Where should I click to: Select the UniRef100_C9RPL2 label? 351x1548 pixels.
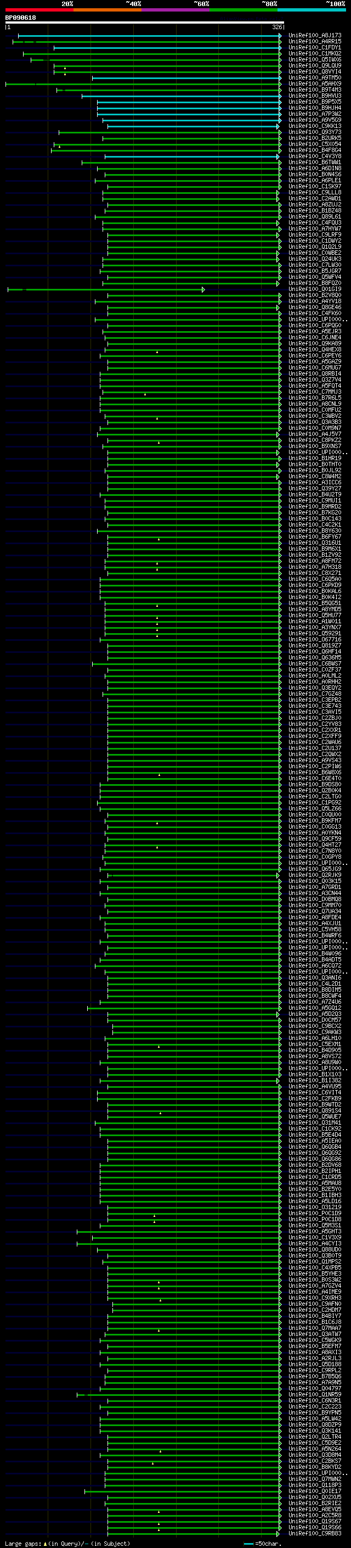(x=314, y=1370)
